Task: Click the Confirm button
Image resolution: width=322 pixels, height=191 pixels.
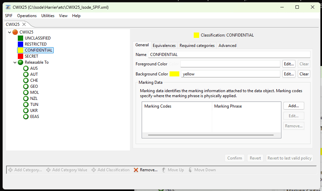Action: 235,158
